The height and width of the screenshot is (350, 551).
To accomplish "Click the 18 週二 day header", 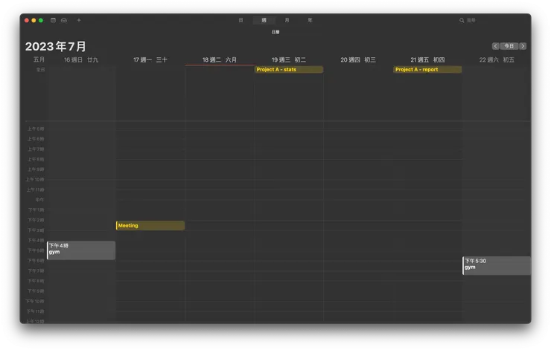I will [x=219, y=60].
